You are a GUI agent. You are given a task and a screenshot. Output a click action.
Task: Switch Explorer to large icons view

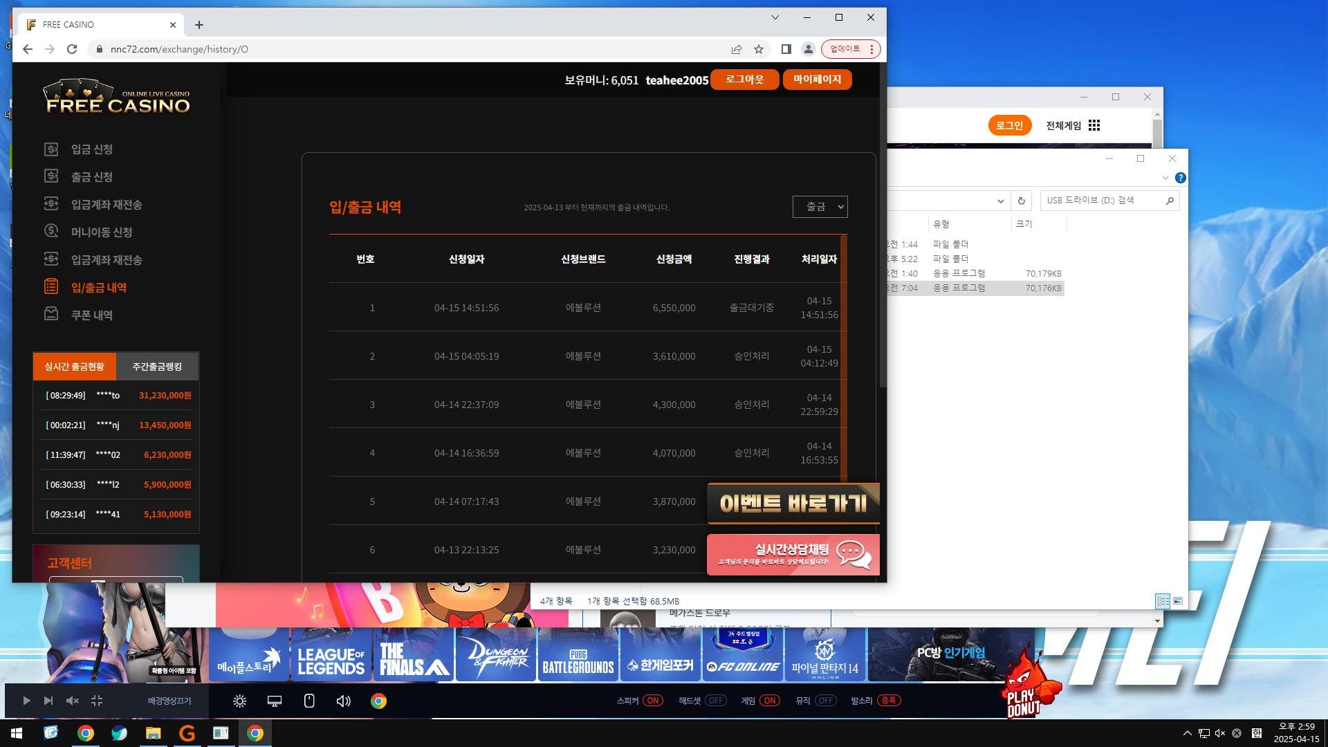tap(1178, 601)
